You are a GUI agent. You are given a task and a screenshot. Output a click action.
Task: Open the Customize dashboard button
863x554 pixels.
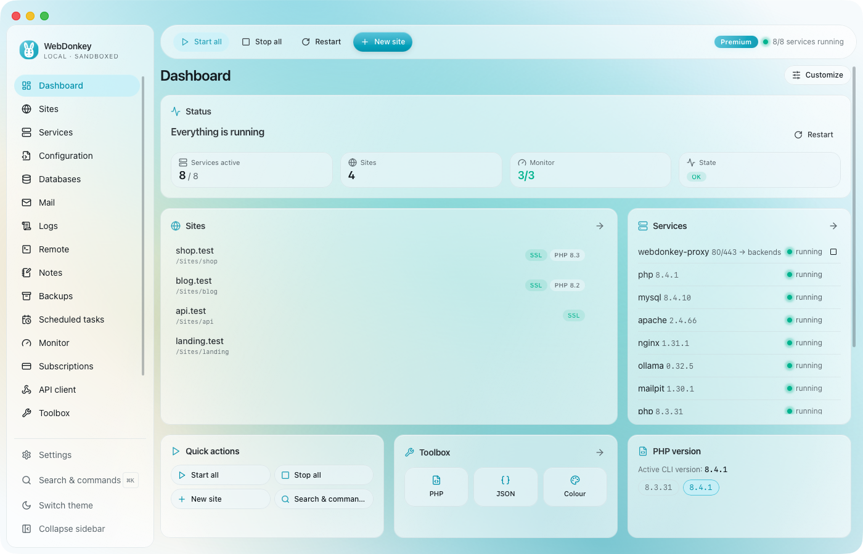pos(817,75)
